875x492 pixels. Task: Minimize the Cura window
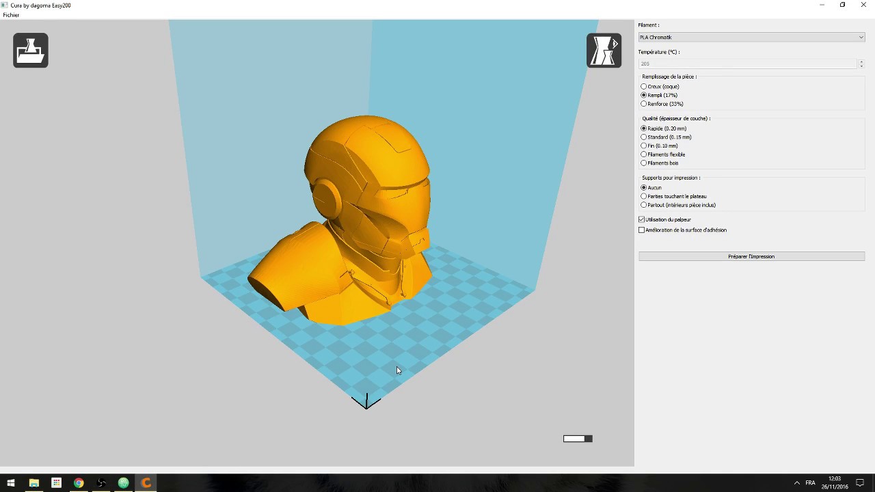[x=822, y=5]
